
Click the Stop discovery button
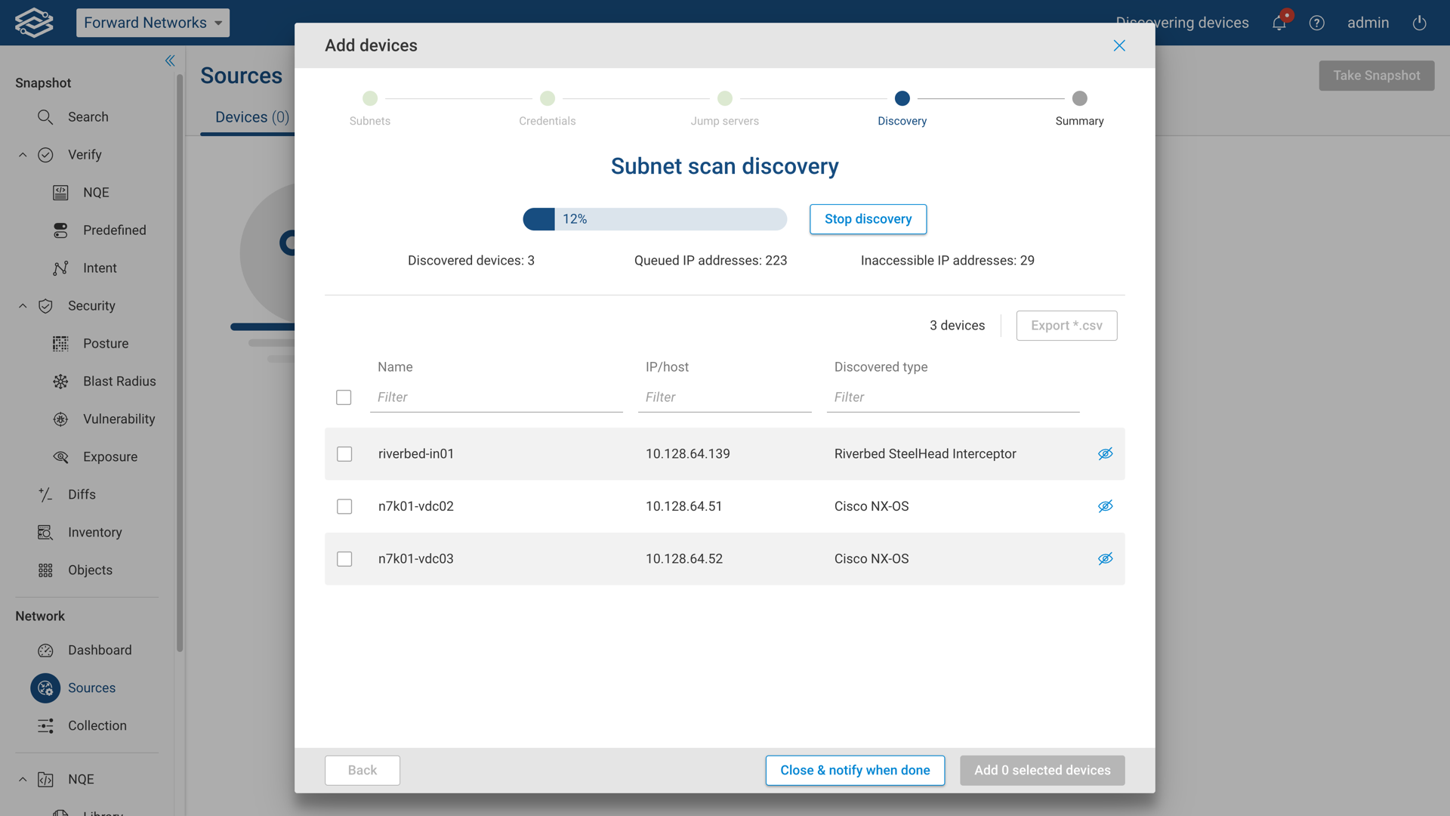[868, 219]
